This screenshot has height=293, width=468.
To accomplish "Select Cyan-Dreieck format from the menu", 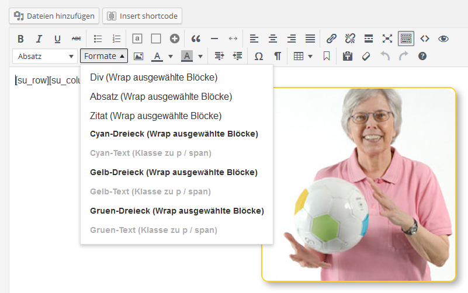I will (174, 134).
